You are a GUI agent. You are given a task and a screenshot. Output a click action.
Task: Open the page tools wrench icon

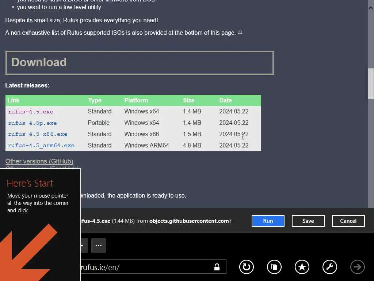pyautogui.click(x=330, y=267)
